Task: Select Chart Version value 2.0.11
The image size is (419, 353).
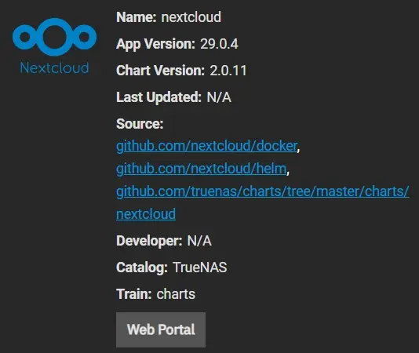Action: click(x=228, y=71)
